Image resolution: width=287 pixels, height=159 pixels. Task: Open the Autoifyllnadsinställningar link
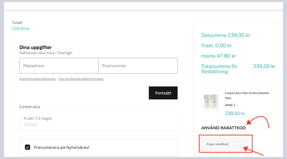coord(38,79)
